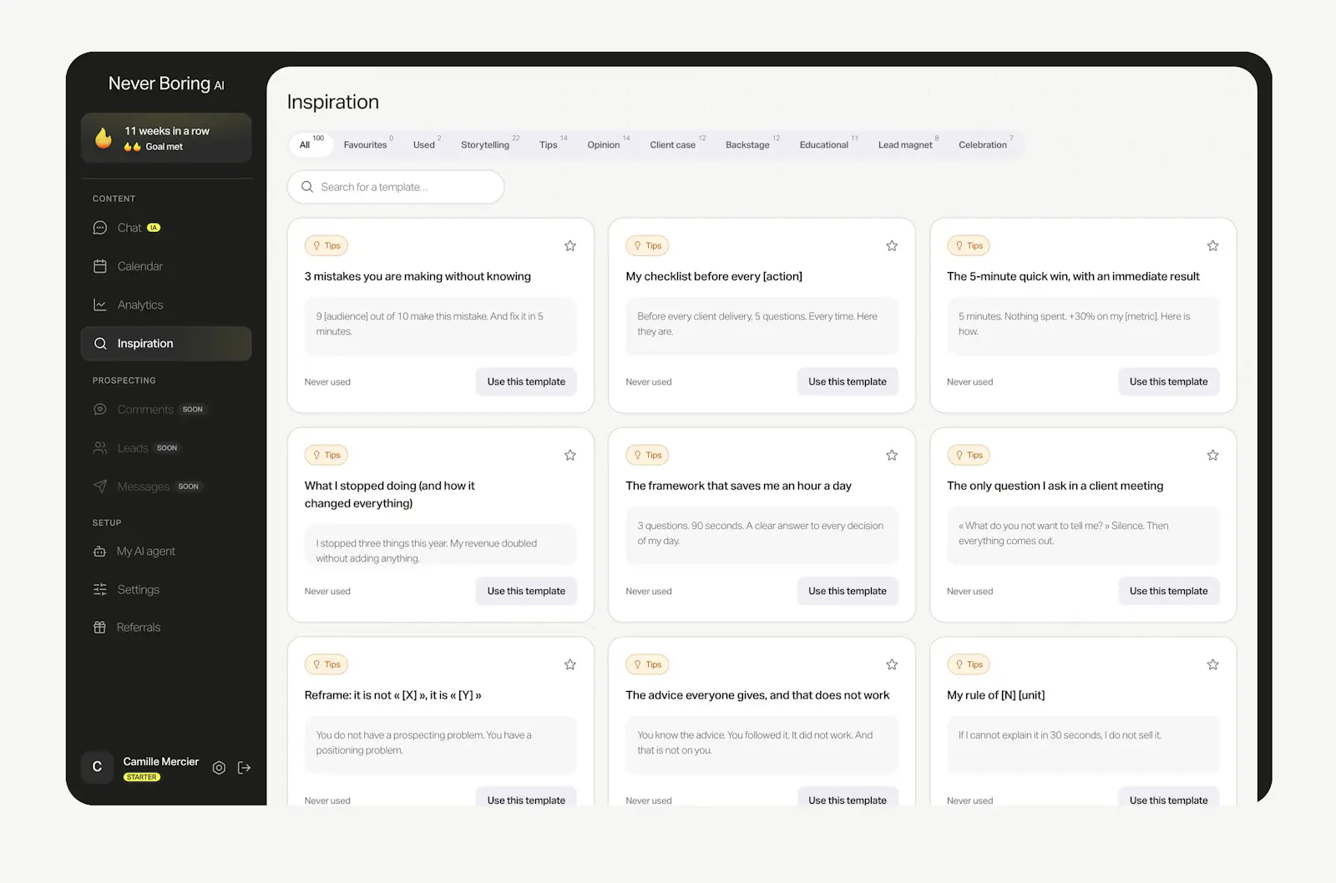The width and height of the screenshot is (1336, 883).
Task: Click preview text 'Before every client delivery'
Action: tap(757, 324)
